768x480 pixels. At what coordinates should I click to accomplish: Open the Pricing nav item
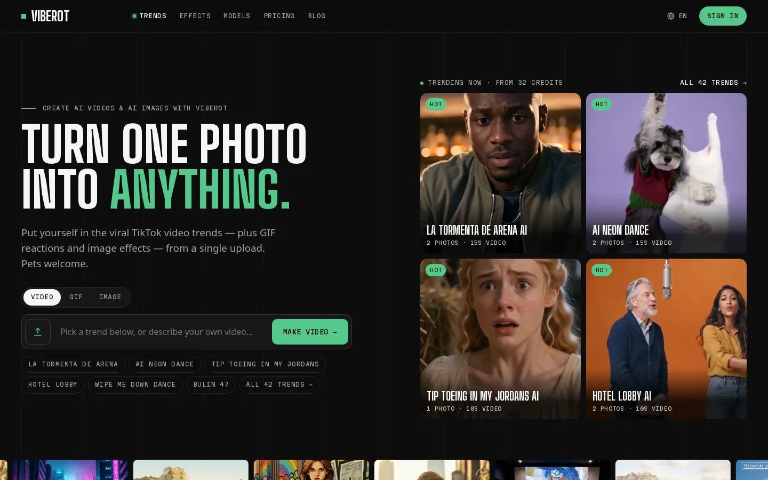point(279,16)
